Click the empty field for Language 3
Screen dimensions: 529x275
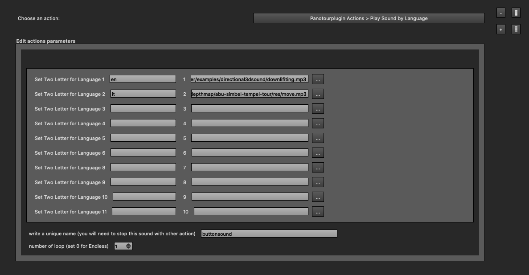click(143, 108)
